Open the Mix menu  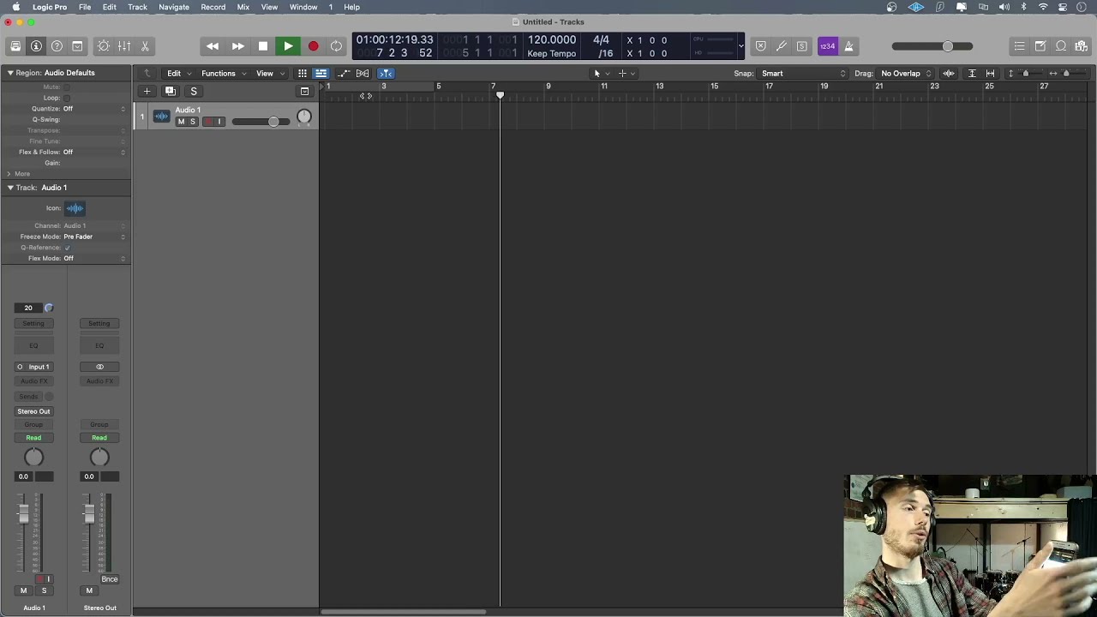pos(243,7)
